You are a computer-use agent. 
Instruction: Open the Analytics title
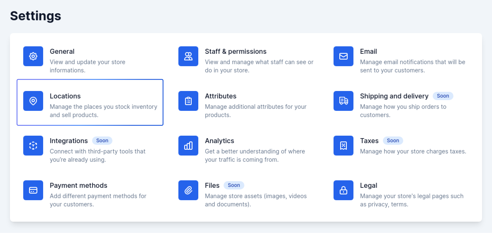[220, 141]
